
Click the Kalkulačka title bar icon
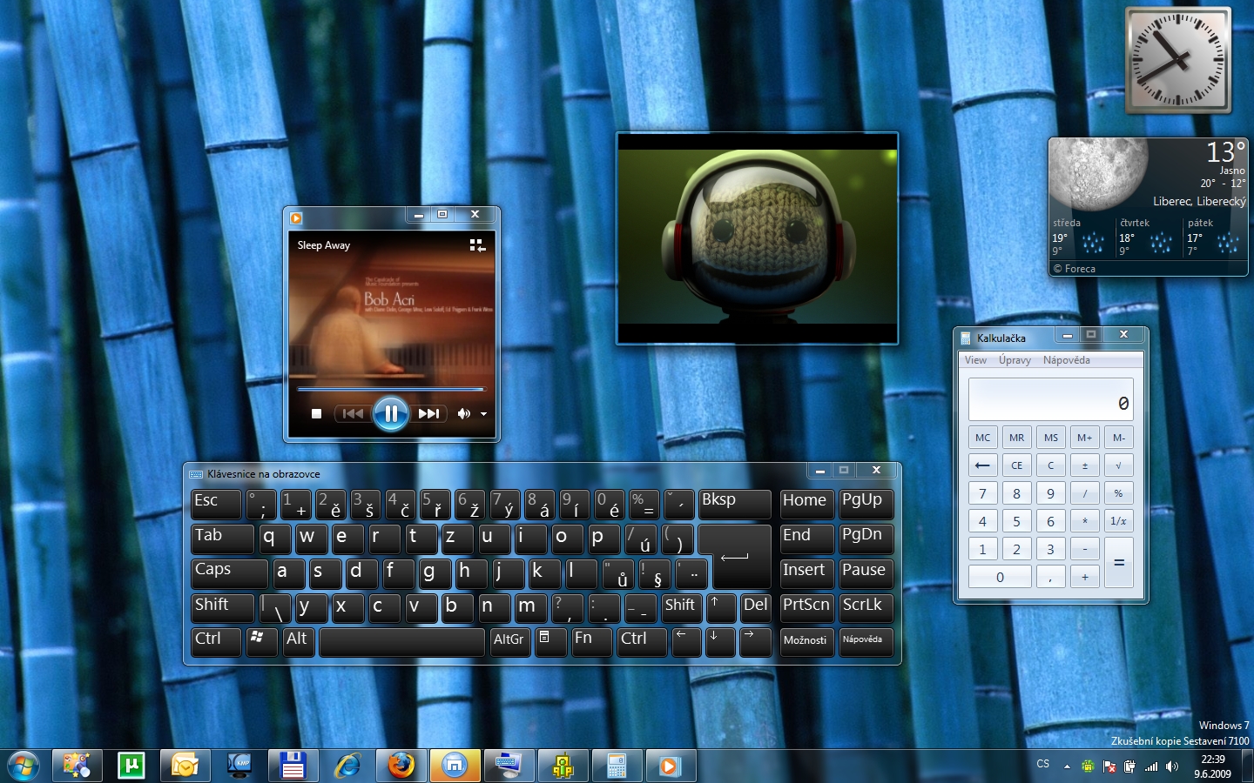[x=966, y=338]
